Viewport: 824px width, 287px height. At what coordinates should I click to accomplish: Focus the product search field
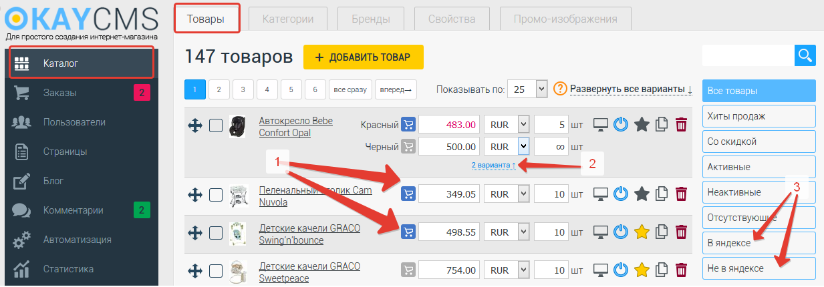(x=748, y=55)
